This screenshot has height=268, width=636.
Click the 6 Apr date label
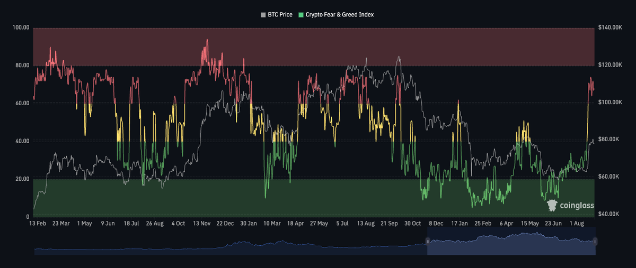[507, 224]
